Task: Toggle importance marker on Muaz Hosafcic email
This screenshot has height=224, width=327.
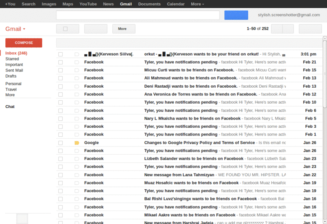Action: [77, 183]
